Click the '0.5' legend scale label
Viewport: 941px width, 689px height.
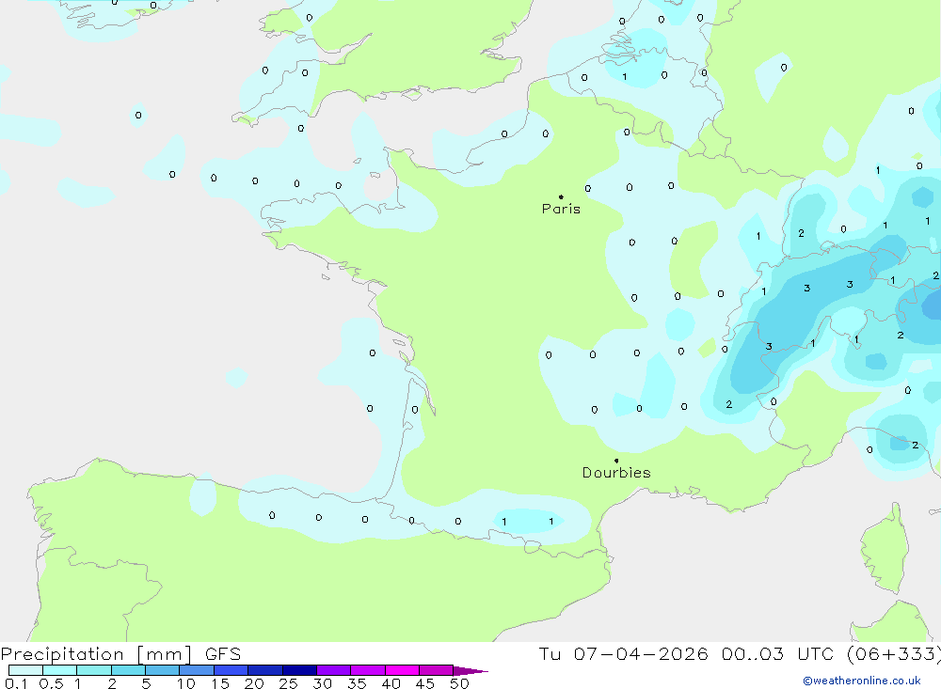point(51,683)
